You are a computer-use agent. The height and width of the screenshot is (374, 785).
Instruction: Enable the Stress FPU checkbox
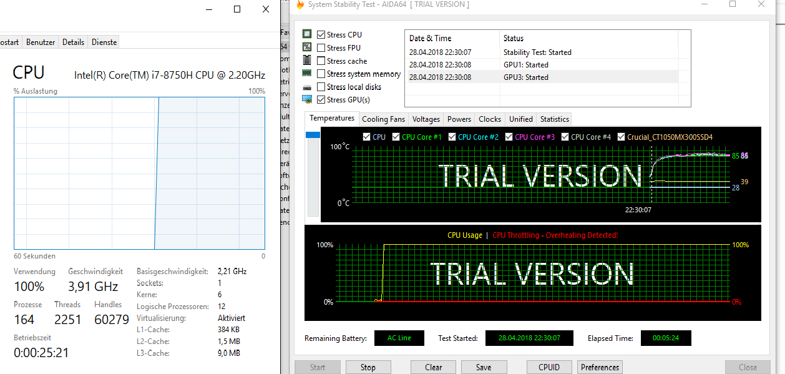pyautogui.click(x=321, y=48)
